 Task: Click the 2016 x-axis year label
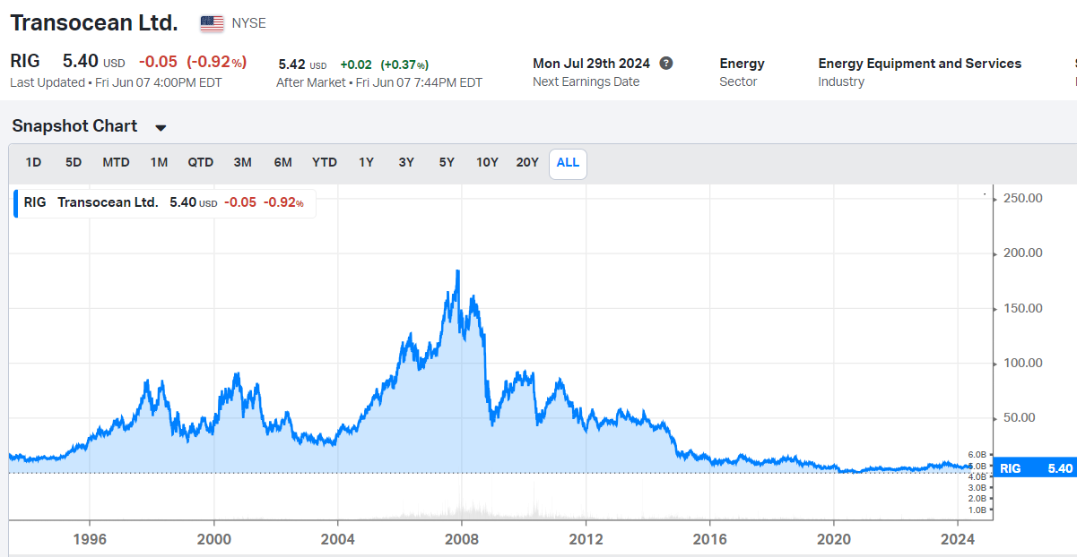pos(709,539)
